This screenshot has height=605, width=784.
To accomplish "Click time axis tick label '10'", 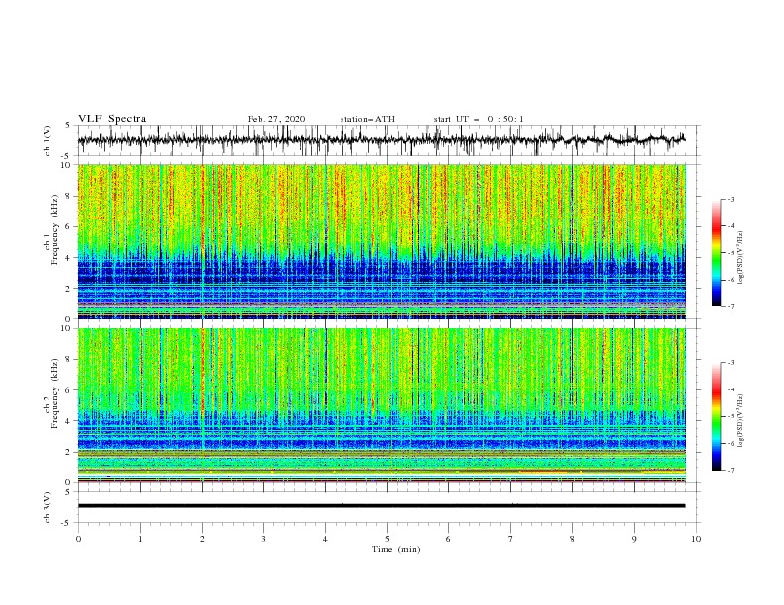I will (x=696, y=539).
